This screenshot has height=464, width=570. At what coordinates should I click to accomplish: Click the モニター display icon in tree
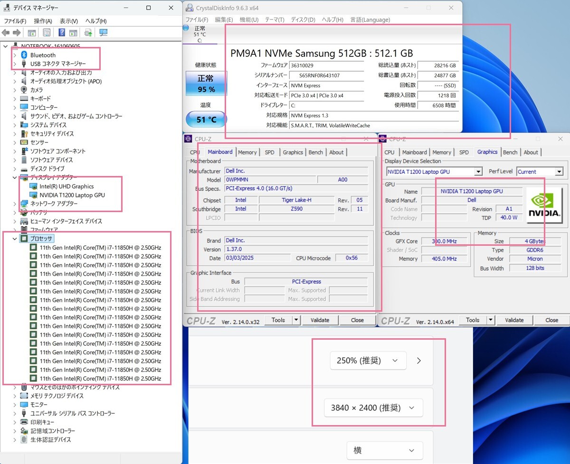24,405
